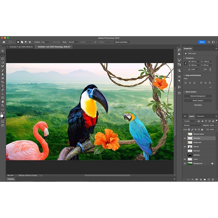Select the Move tool
218x218 pixels.
pyautogui.click(x=3, y=51)
